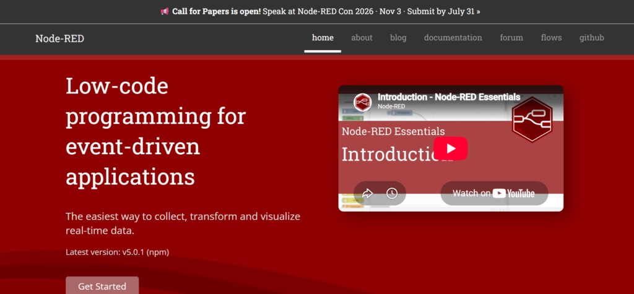Click the Get Started button
The width and height of the screenshot is (634, 294).
102,285
